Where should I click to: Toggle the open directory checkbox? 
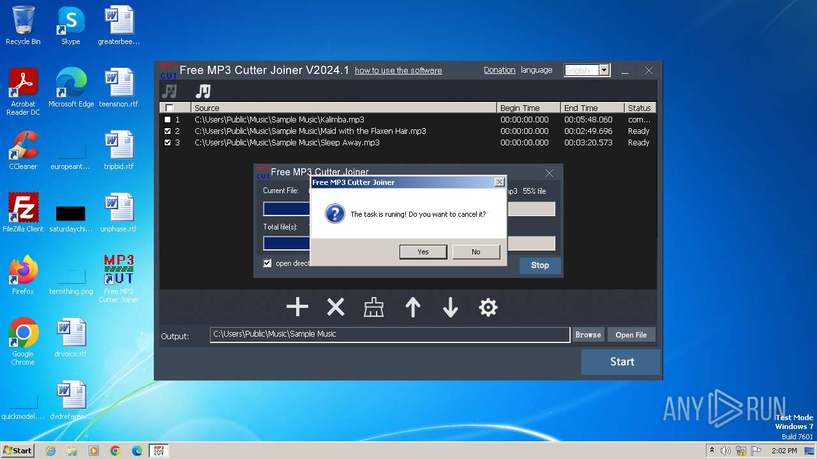pos(267,263)
